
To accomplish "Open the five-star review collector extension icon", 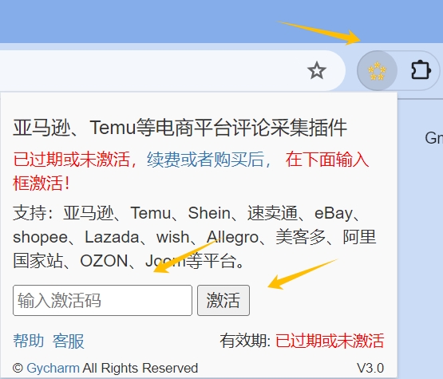I will [377, 70].
